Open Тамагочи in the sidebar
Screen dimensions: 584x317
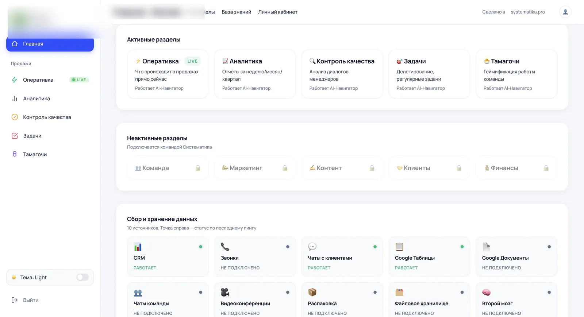(x=50, y=154)
